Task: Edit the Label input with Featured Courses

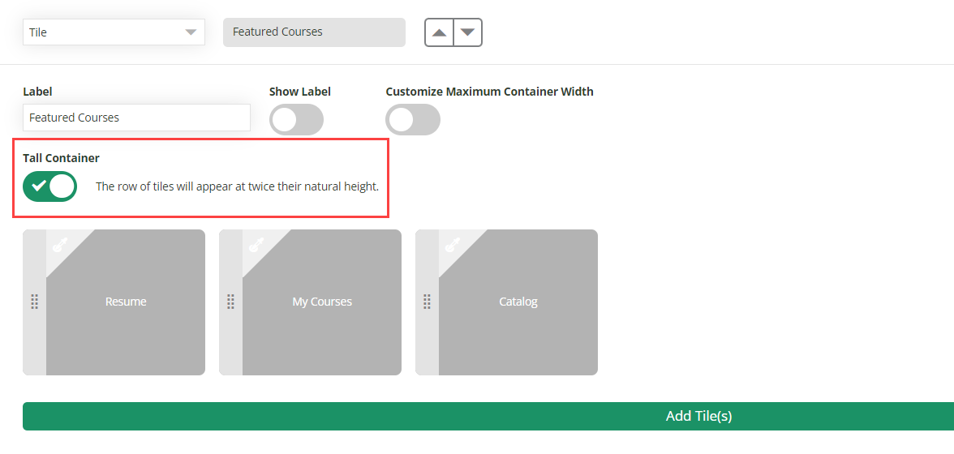Action: [x=136, y=118]
